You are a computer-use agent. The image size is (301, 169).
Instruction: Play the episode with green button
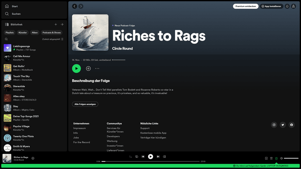77,68
